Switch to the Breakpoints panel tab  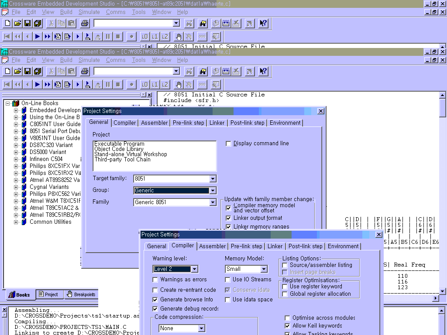[x=81, y=294]
